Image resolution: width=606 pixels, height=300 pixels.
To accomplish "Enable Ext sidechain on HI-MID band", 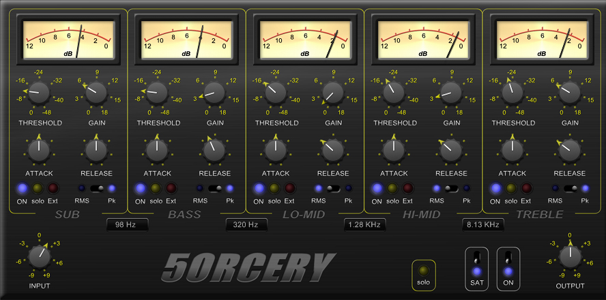I will 407,188.
